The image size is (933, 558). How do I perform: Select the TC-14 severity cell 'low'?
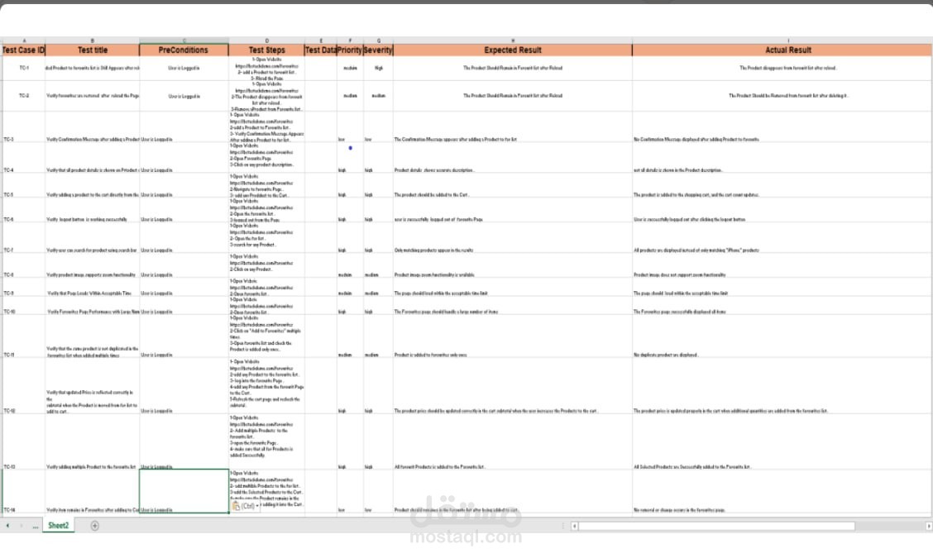pyautogui.click(x=379, y=491)
